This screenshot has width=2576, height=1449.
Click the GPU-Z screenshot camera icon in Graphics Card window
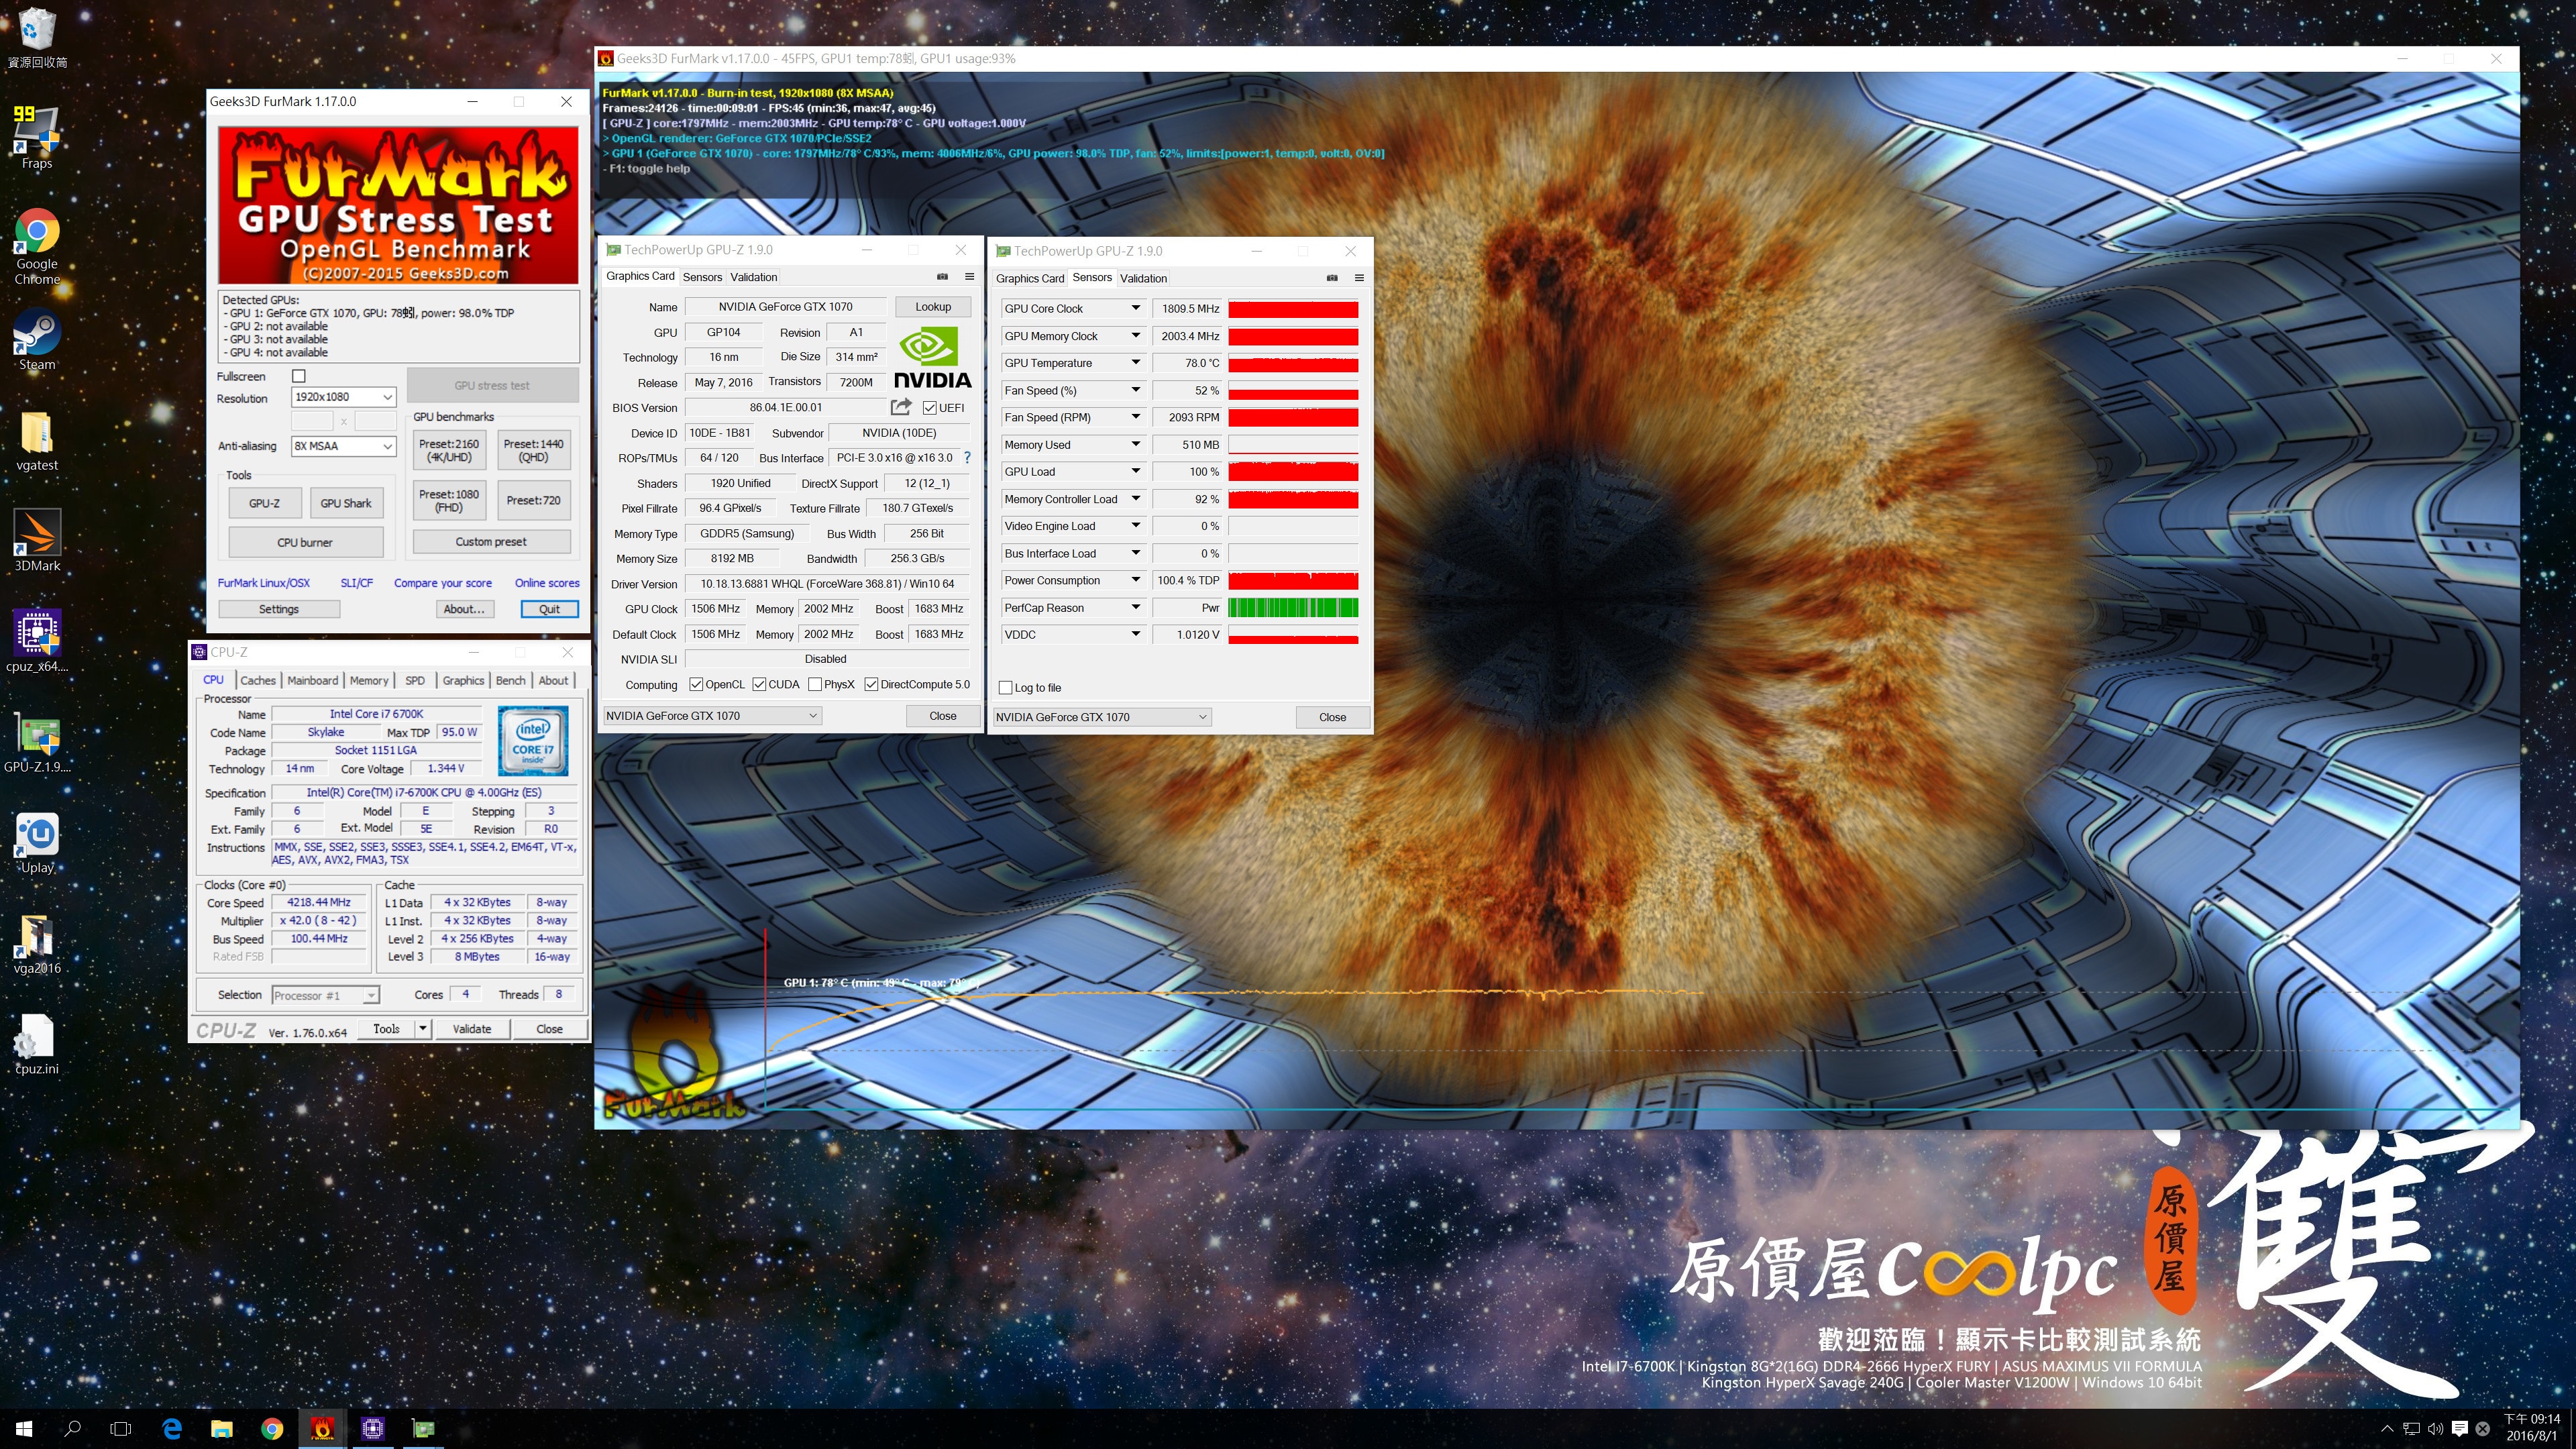pos(942,277)
